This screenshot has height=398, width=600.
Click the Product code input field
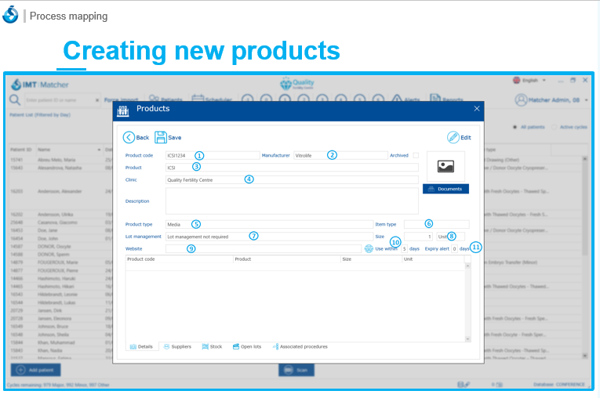point(212,155)
